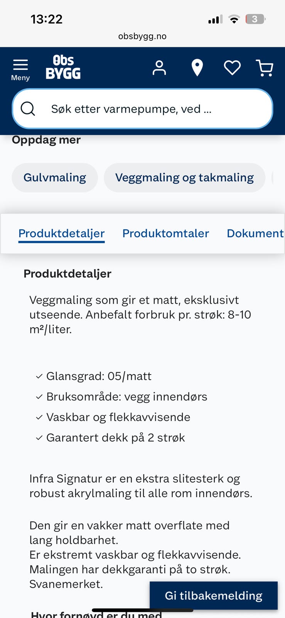Viewport: 285px width, 618px height.
Task: Toggle the Vaskbar og flekkavvisende checkmark item
Action: 118,417
